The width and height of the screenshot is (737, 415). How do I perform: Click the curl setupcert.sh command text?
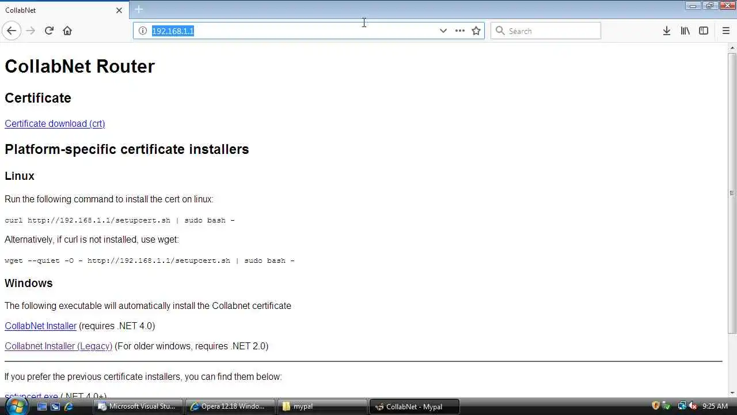120,220
